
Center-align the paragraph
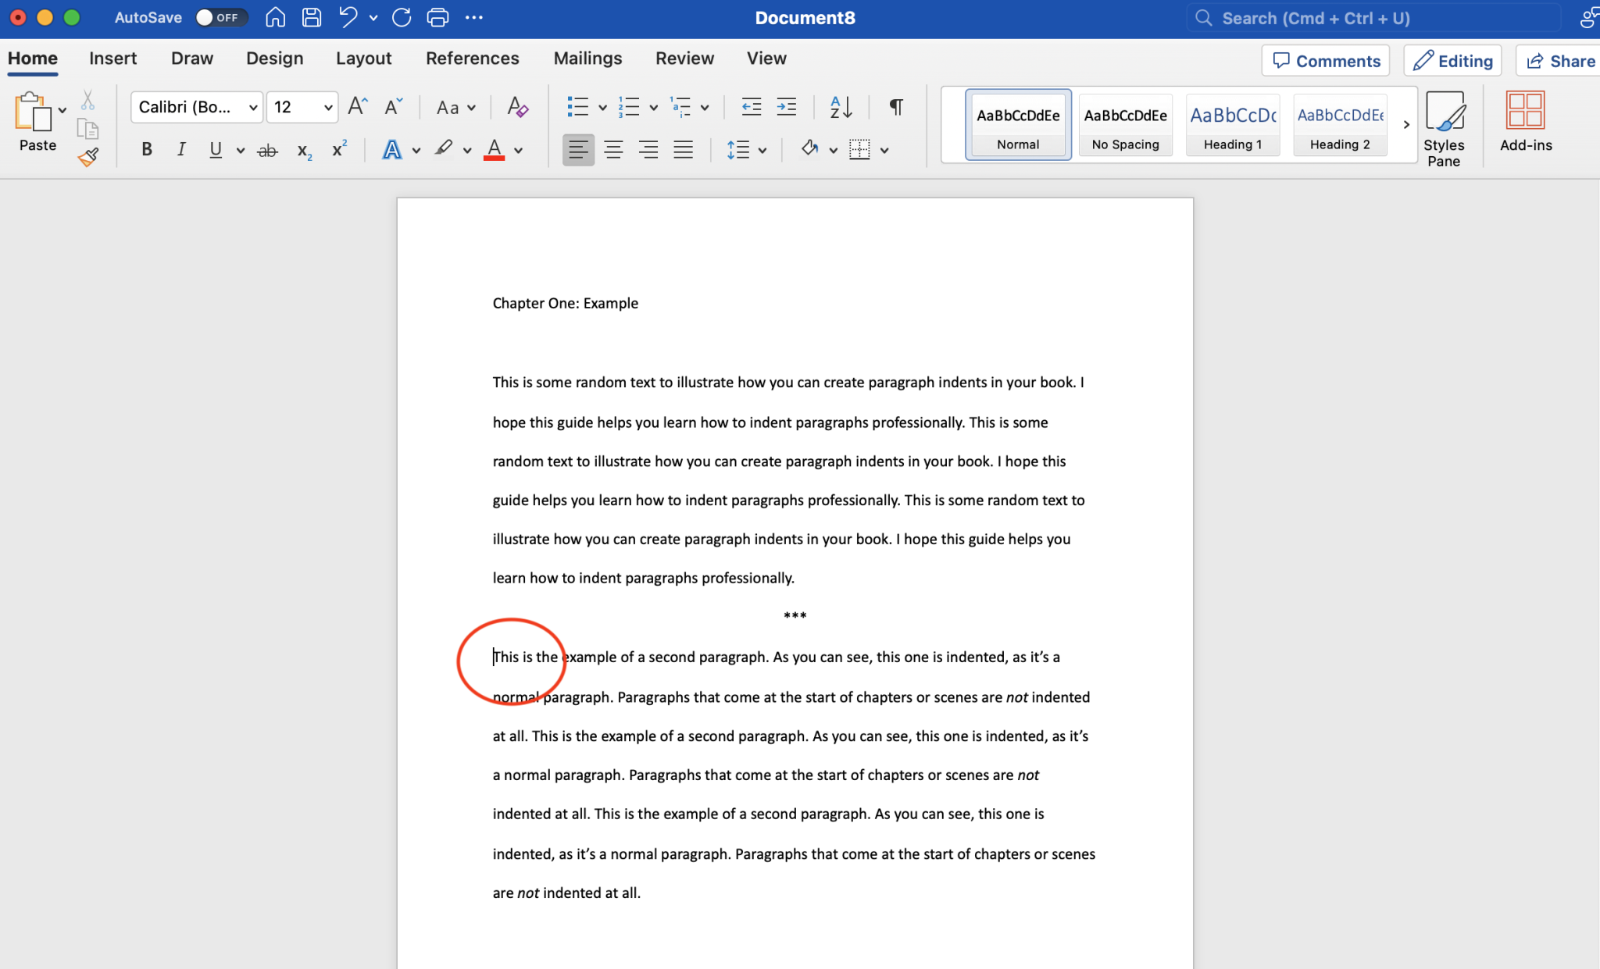click(614, 150)
